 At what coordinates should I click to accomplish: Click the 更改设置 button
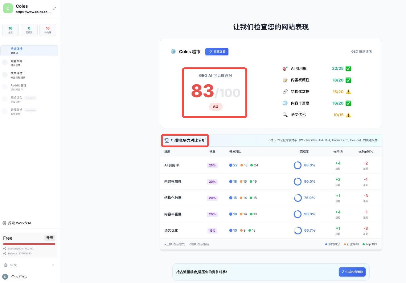(x=217, y=52)
